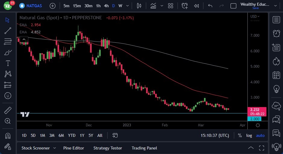283x154 pixels.
Task: Open the watchlist panel
Action: (x=276, y=20)
